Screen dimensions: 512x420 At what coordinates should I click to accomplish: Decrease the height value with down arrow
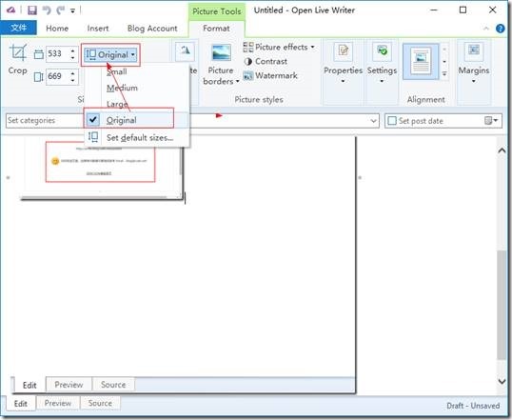click(73, 80)
